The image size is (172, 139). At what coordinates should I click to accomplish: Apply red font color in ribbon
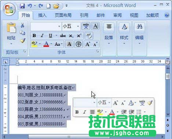pos(46,44)
